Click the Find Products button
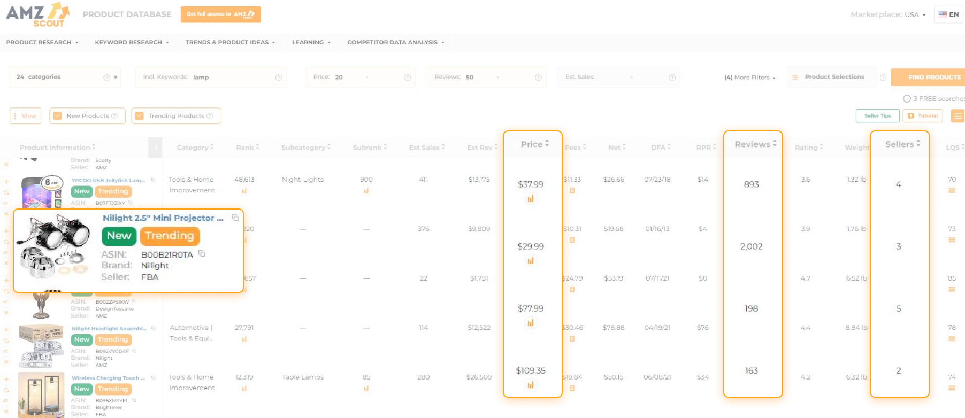 point(928,78)
